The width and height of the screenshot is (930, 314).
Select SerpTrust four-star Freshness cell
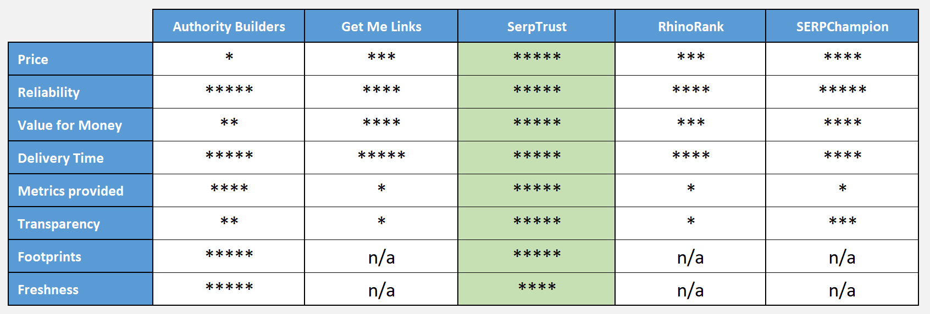click(536, 289)
